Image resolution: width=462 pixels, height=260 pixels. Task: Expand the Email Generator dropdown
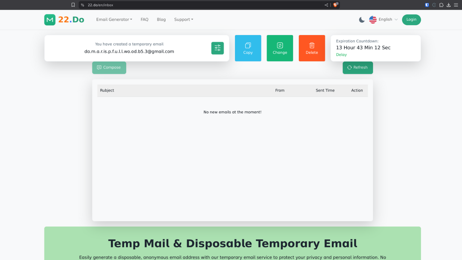114,19
